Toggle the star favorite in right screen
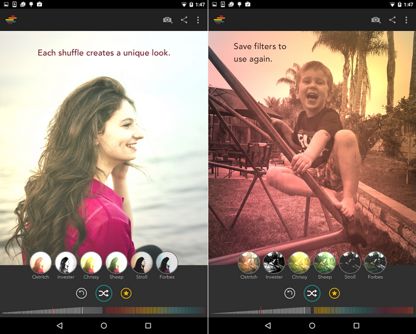This screenshot has height=334, width=416. click(334, 294)
